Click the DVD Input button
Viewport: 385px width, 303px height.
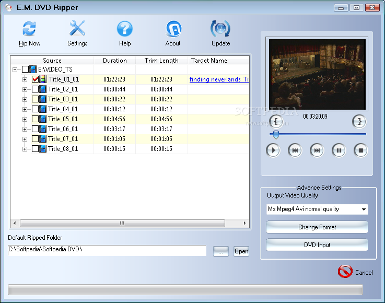(317, 245)
